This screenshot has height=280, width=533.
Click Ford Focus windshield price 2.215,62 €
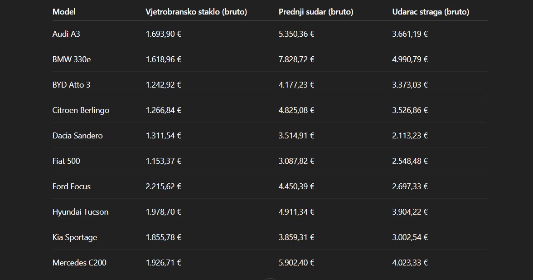pyautogui.click(x=164, y=186)
